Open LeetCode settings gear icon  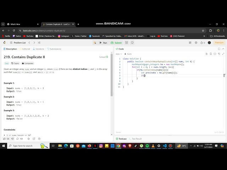196,42
